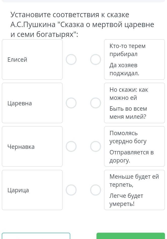Click the 'Легче будет умереть!' quote card

pyautogui.click(x=135, y=190)
